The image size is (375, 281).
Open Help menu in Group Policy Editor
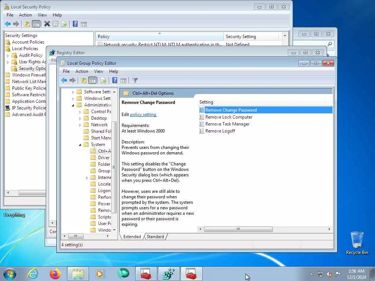[x=114, y=71]
